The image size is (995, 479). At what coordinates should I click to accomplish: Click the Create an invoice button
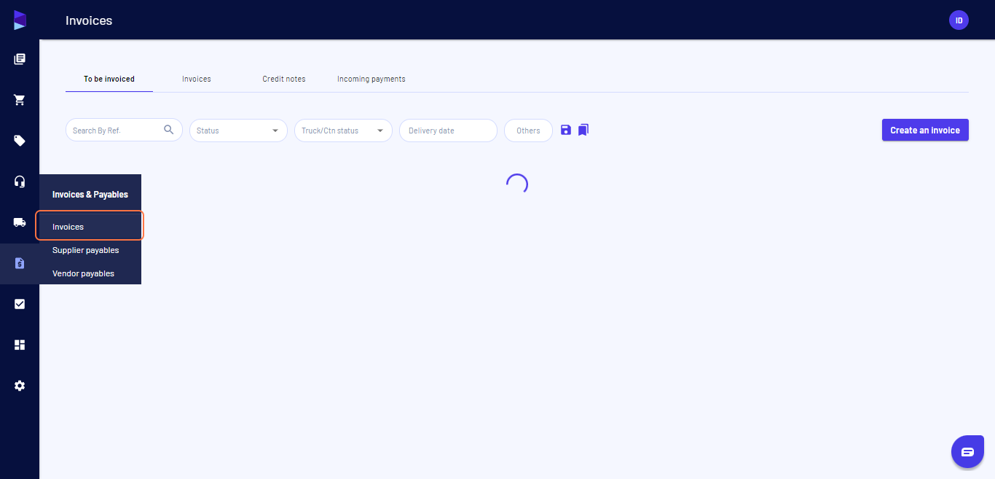coord(925,130)
